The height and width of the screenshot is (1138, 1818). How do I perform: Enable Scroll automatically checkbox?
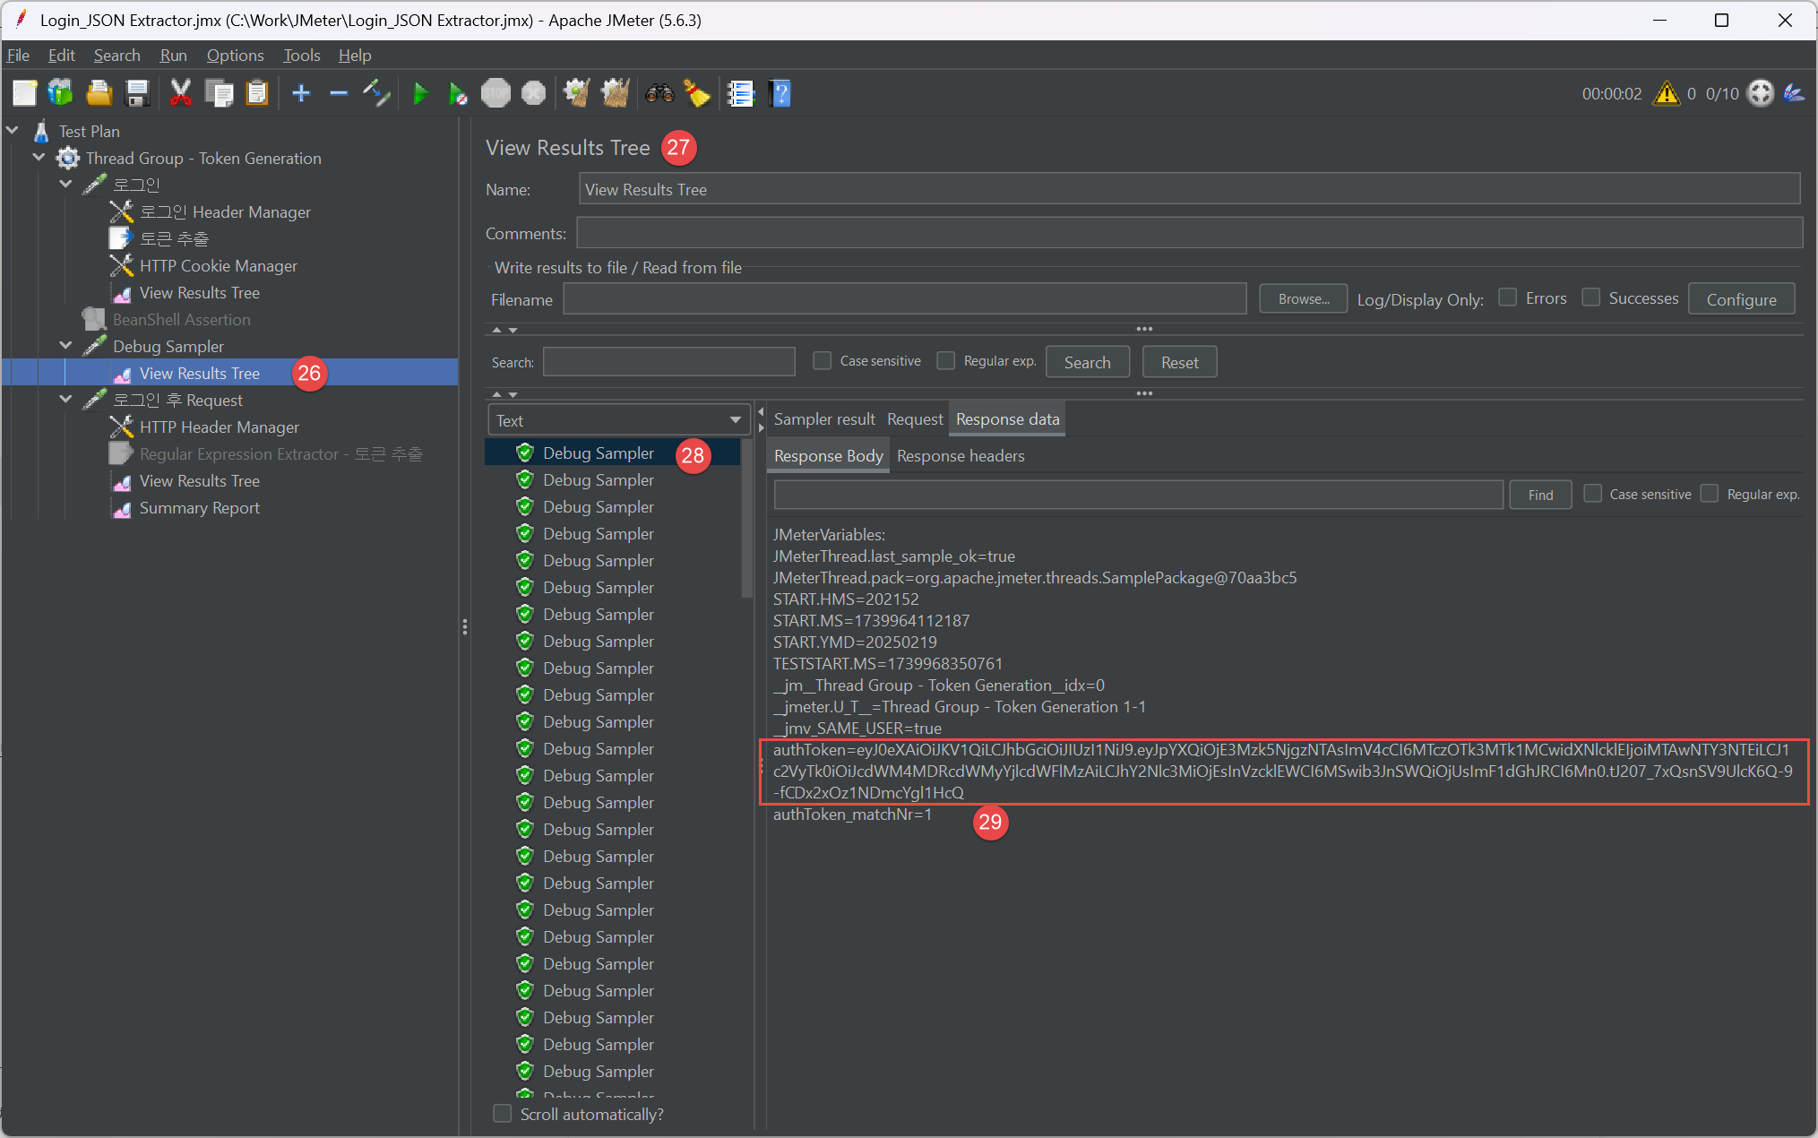pyautogui.click(x=503, y=1114)
